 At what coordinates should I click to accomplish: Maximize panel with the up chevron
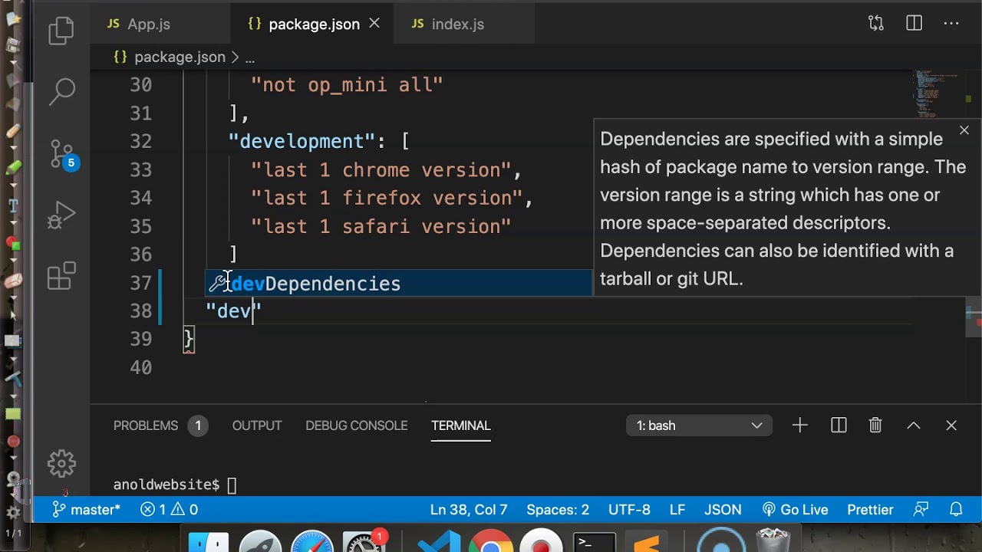tap(914, 426)
